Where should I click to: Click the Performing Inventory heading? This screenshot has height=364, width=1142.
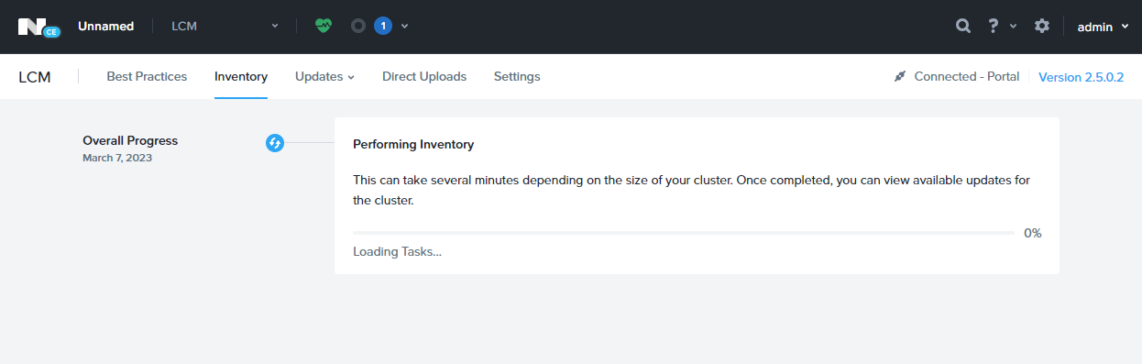pos(413,144)
